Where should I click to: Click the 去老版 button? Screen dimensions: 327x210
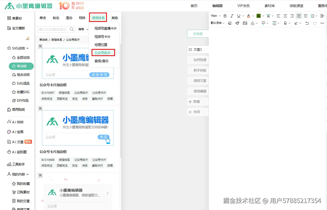[x=198, y=34]
